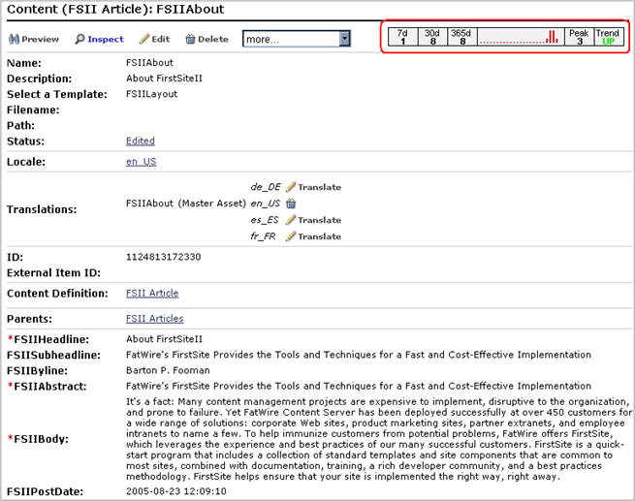Click the External Item ID label
The image size is (635, 501).
click(53, 273)
